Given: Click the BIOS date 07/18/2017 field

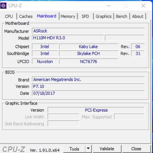Looking at the screenshot, I should tap(88, 93).
